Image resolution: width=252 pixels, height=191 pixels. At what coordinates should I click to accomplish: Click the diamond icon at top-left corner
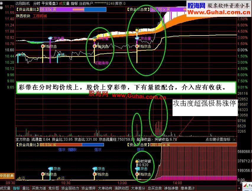pyautogui.click(x=1, y=3)
